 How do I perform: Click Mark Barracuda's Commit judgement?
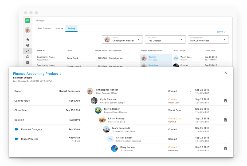173,130
